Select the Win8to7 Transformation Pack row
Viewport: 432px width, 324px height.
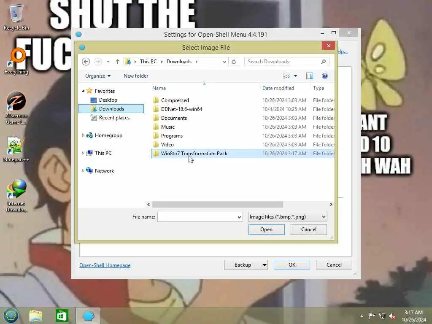point(243,154)
